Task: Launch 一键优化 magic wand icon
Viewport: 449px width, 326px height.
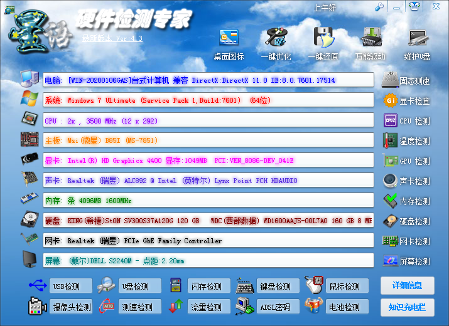Action: (276, 36)
